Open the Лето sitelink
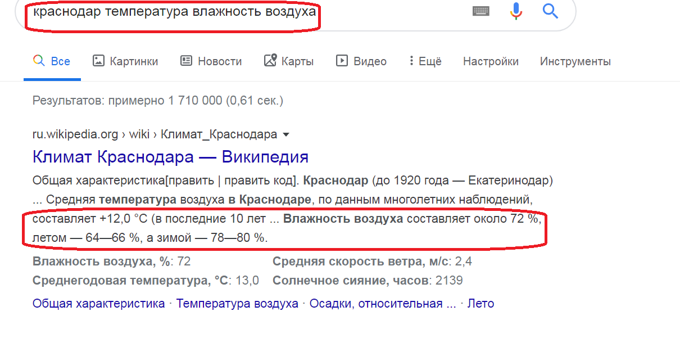The image size is (680, 338). click(x=480, y=304)
